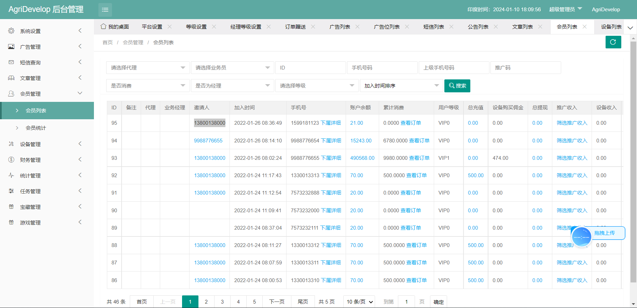Close the 平台设置 tab
The image size is (637, 308).
[169, 27]
